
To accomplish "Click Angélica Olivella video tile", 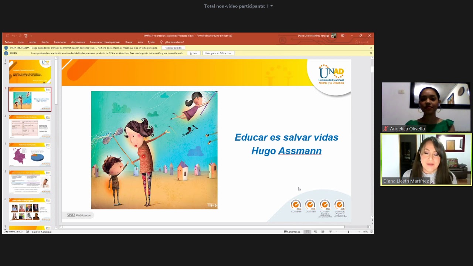I will point(426,107).
